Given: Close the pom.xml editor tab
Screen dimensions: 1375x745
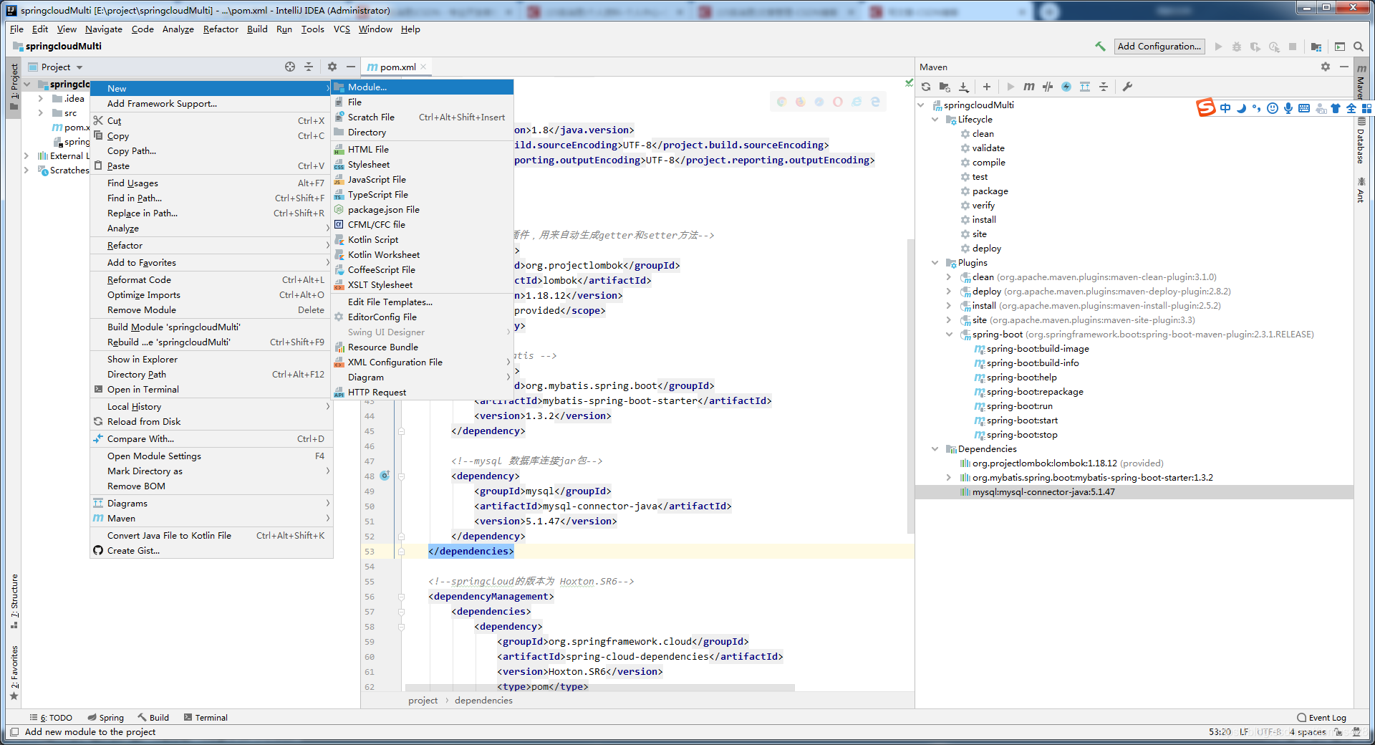Looking at the screenshot, I should coord(424,67).
